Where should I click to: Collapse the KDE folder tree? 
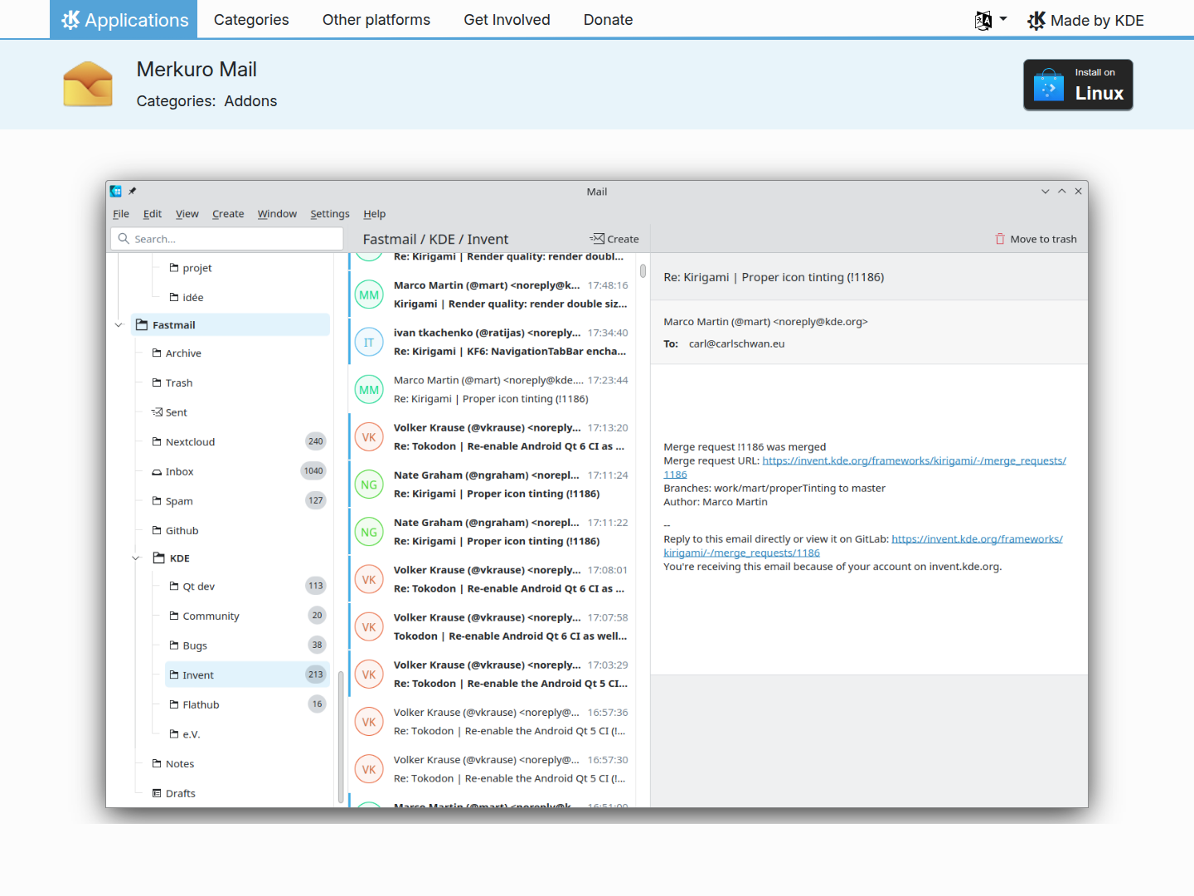(136, 558)
